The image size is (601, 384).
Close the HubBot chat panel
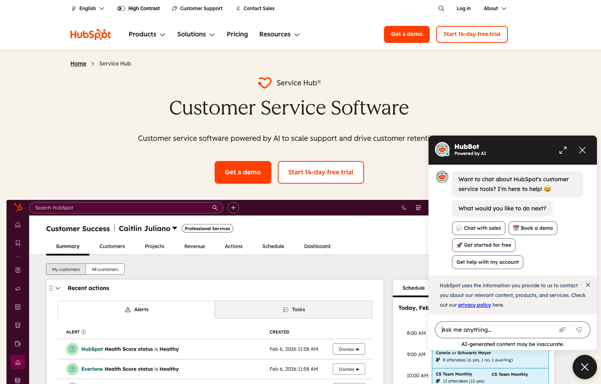point(582,150)
